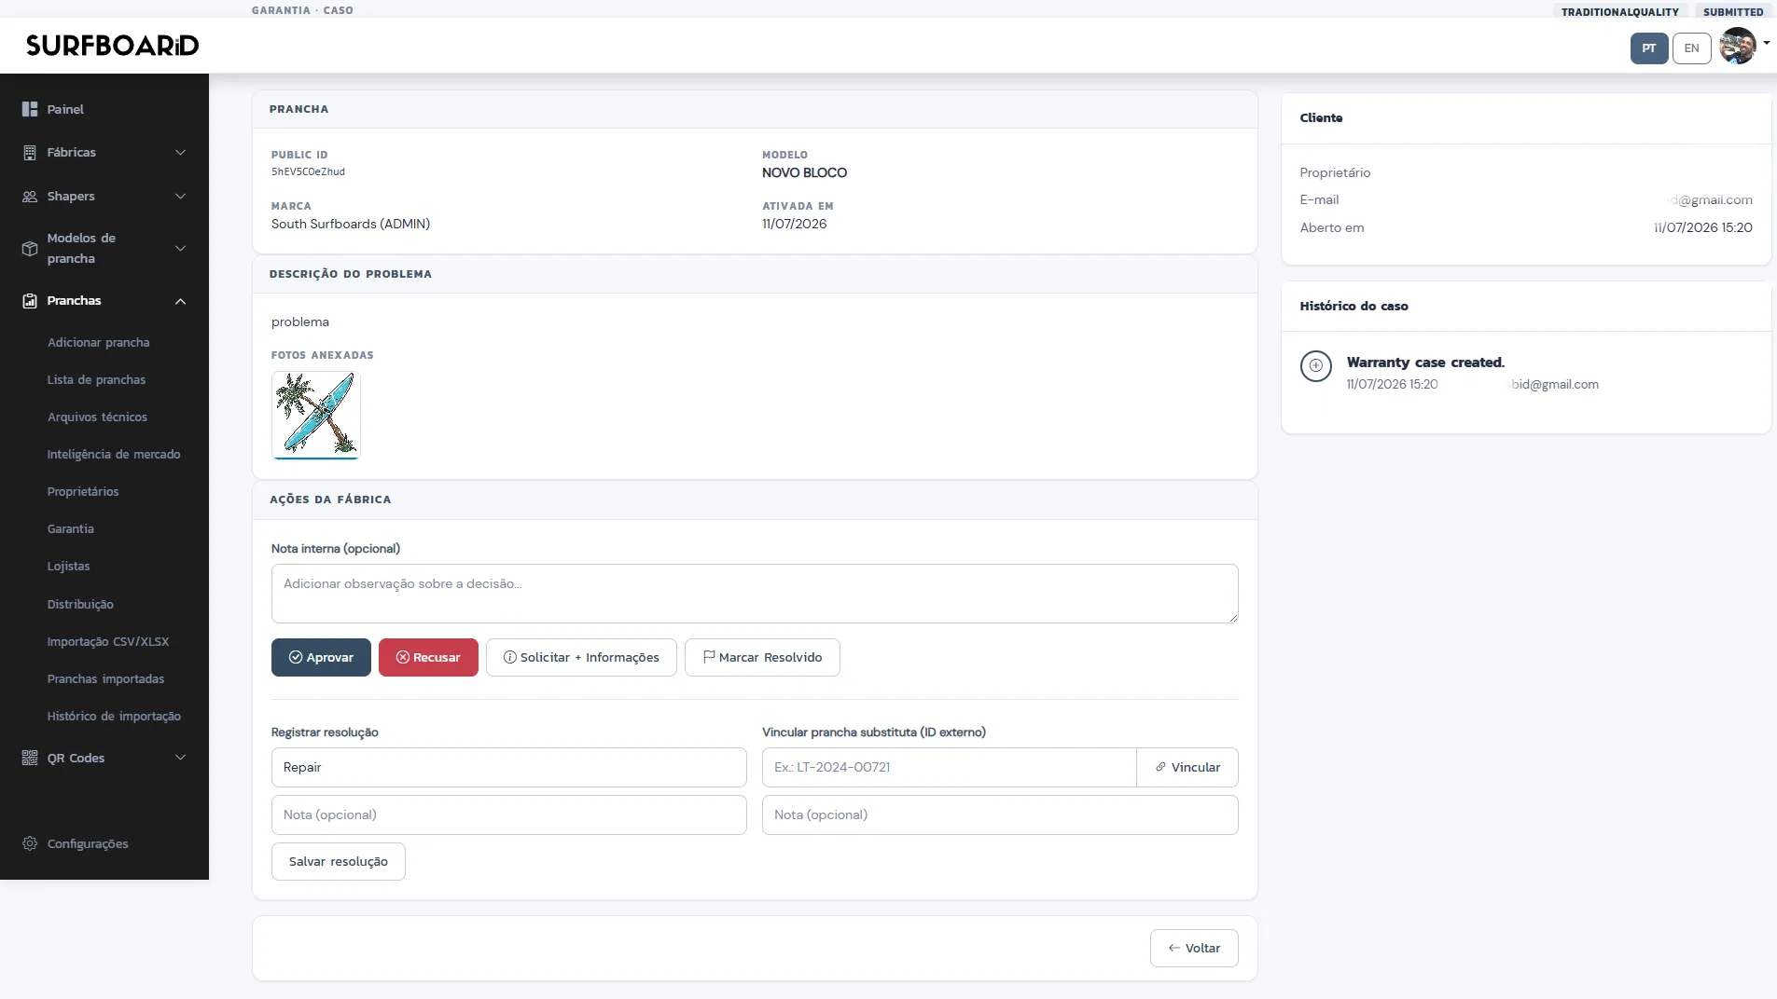This screenshot has width=1777, height=999.
Task: Open Configurações in the sidebar
Action: pyautogui.click(x=88, y=843)
